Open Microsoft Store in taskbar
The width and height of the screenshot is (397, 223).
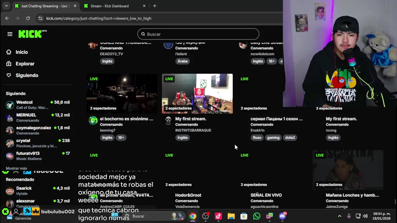(244, 216)
